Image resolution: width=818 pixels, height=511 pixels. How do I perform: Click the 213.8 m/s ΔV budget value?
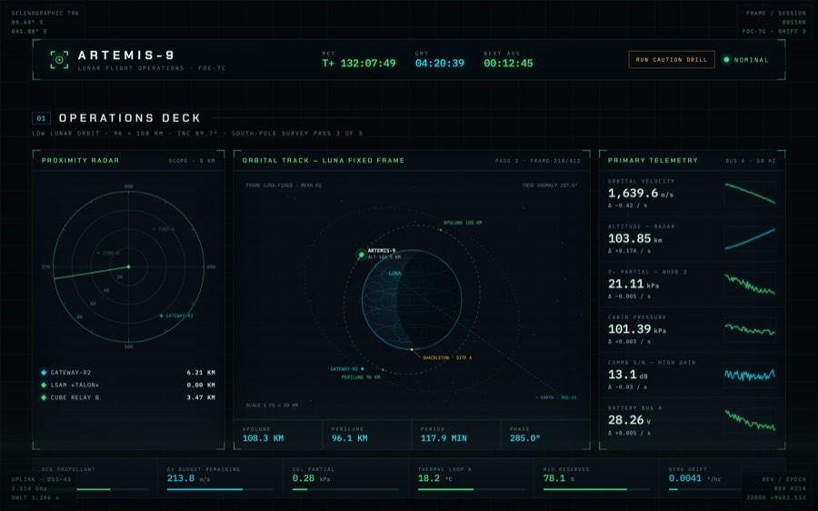click(188, 478)
